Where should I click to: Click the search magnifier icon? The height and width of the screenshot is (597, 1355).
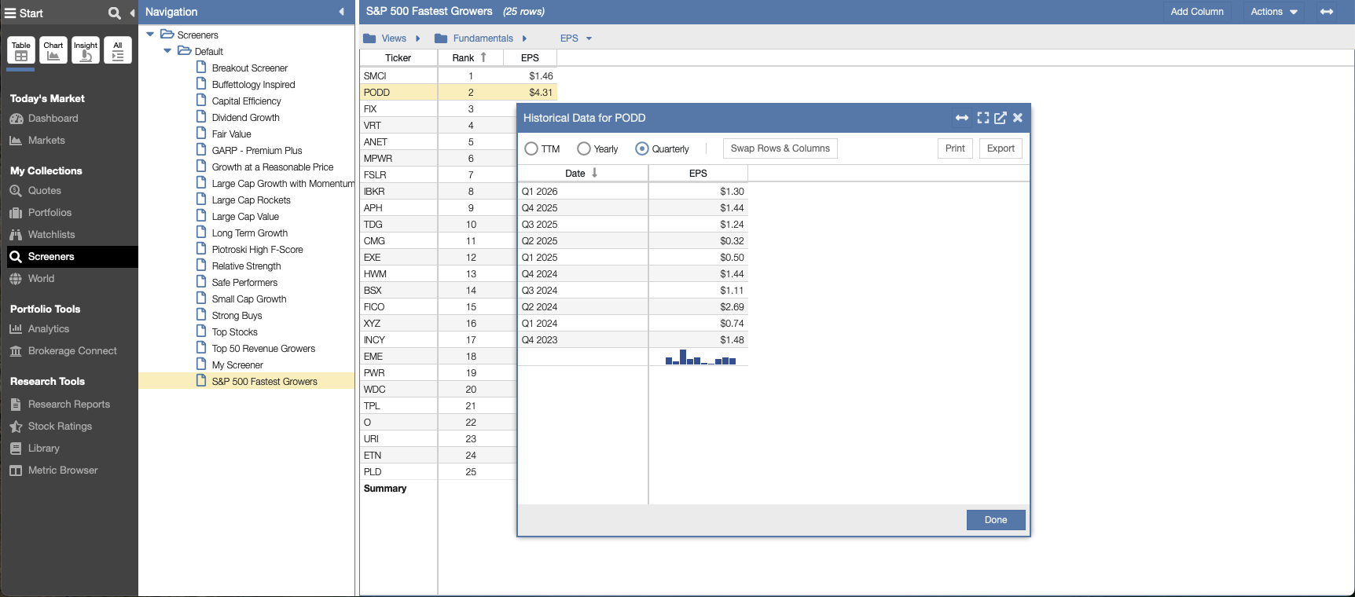point(115,13)
